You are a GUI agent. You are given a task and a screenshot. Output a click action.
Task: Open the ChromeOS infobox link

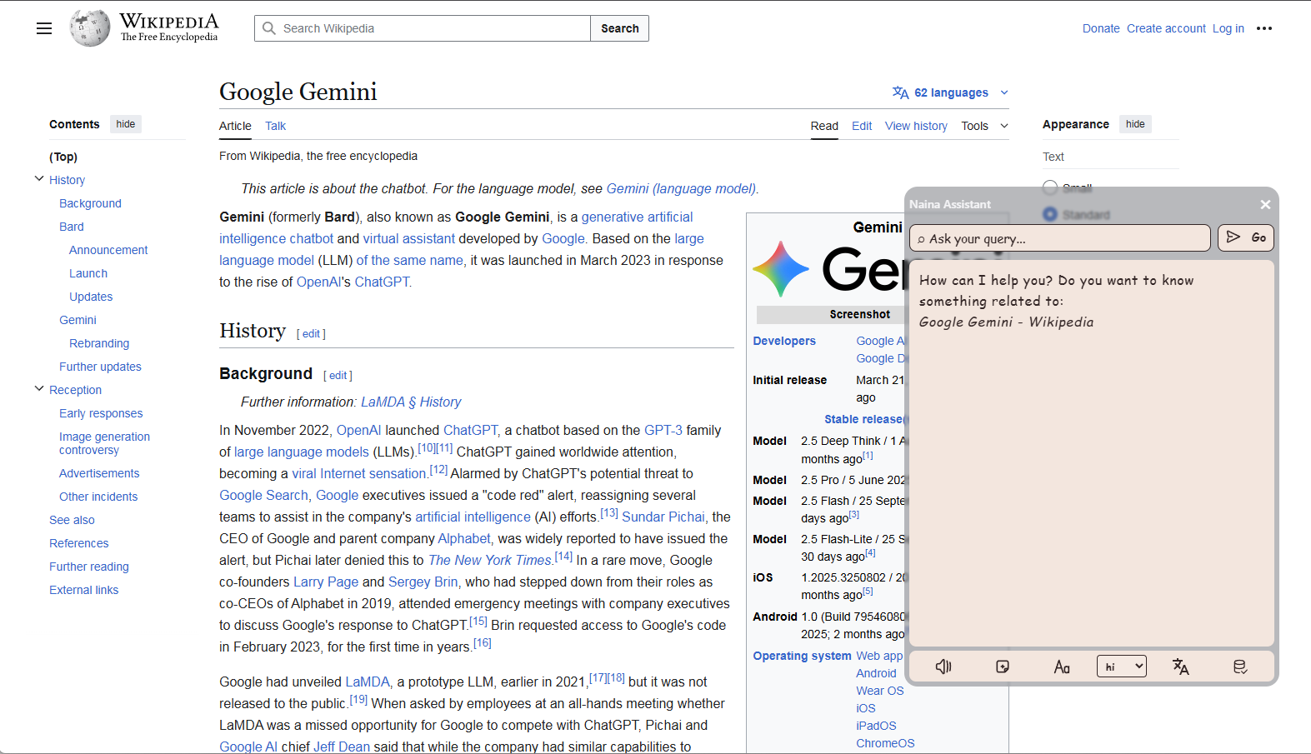click(885, 743)
